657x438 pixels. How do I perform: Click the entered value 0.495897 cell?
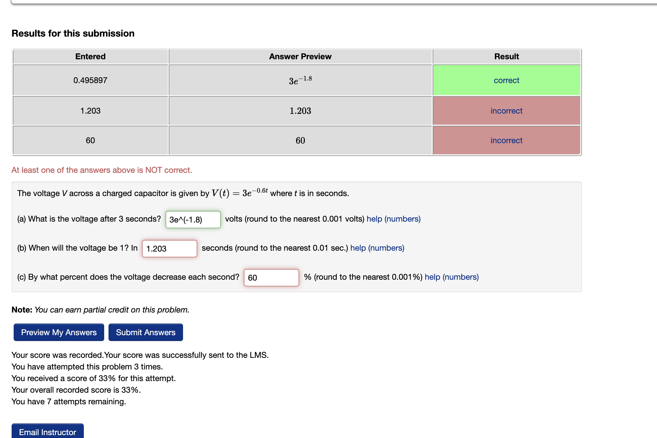90,80
